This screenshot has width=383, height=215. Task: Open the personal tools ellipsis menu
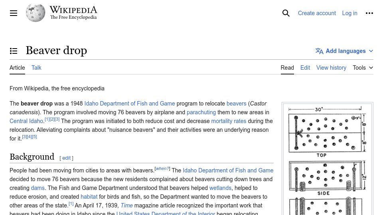(x=369, y=13)
